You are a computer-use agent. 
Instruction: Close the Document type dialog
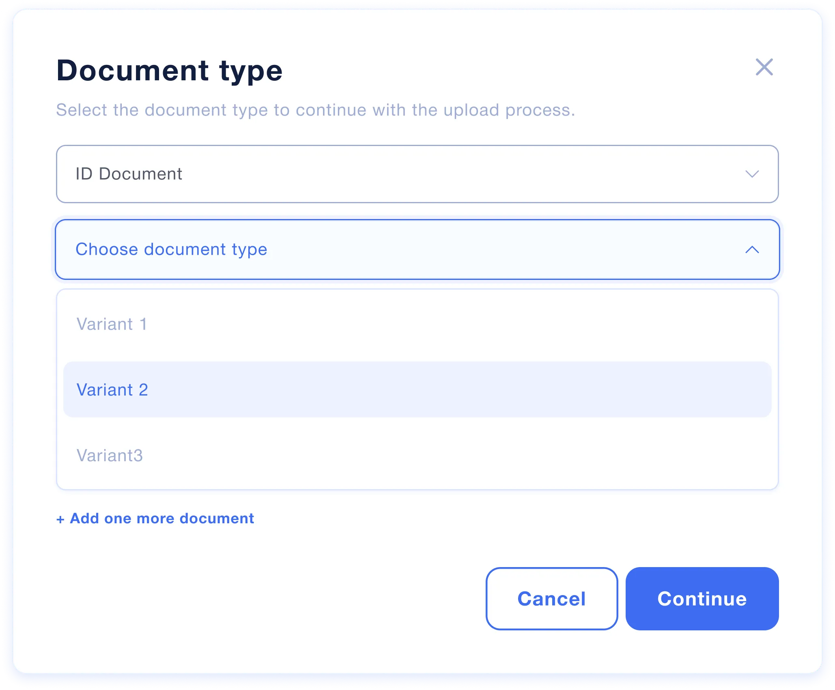[x=764, y=67]
